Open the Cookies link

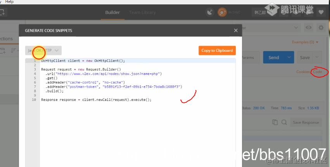tap(303, 72)
